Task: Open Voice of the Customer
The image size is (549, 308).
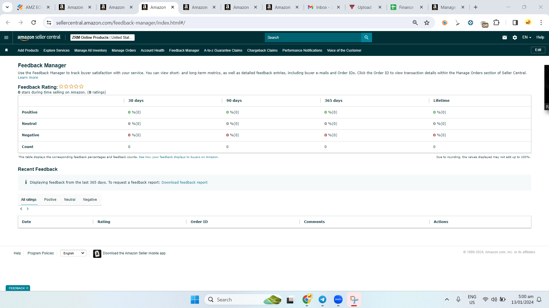Action: (x=344, y=50)
